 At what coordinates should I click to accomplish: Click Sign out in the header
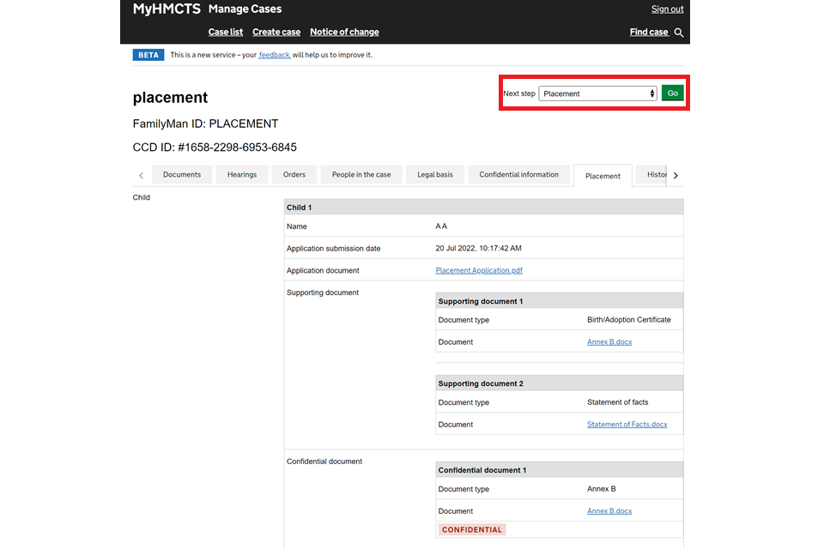(x=667, y=9)
